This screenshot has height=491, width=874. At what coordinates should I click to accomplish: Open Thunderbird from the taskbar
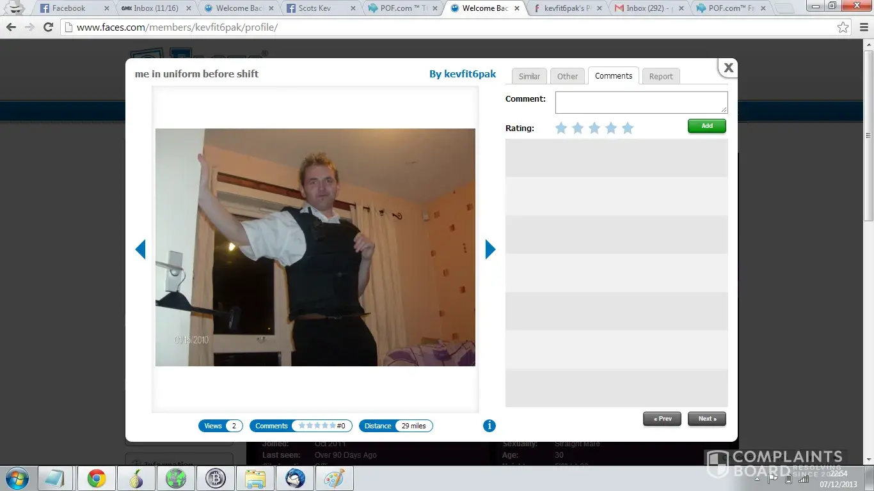tap(294, 478)
